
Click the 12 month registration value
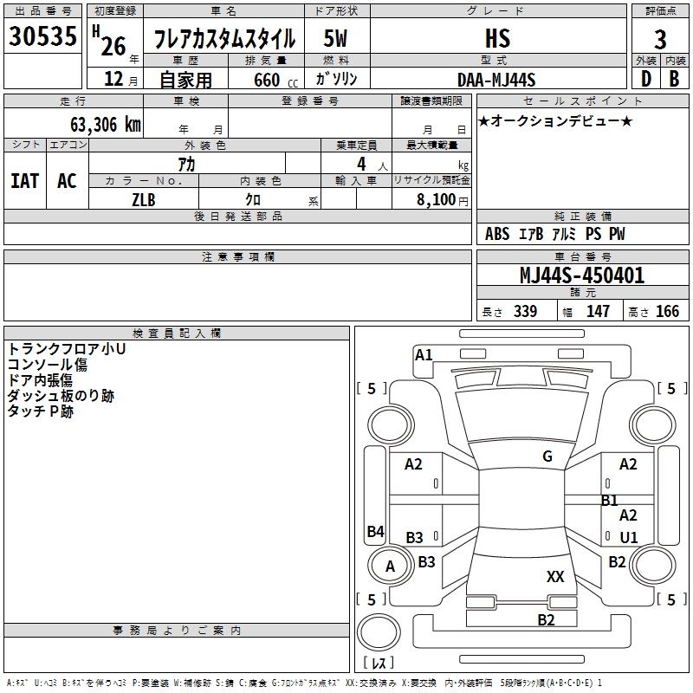pyautogui.click(x=113, y=79)
